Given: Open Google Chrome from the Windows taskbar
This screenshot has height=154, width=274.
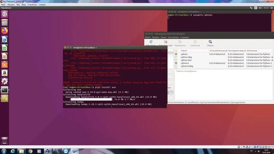Looking at the screenshot, I should point(30,151).
